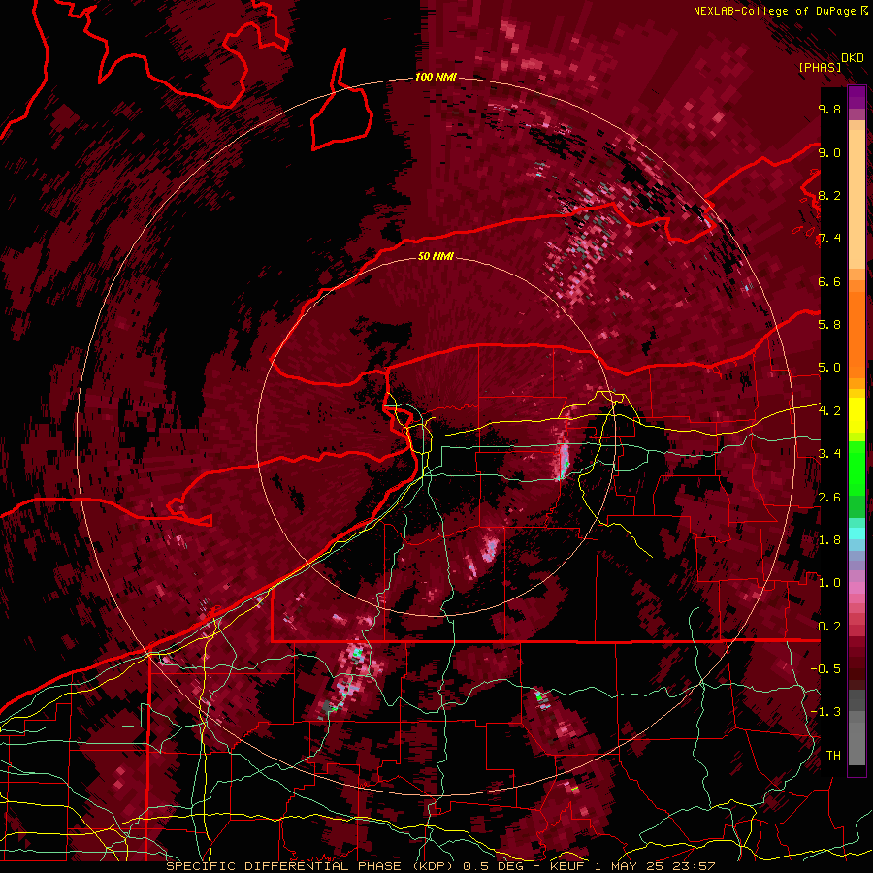Click the 6.6 scale value
Image resolution: width=873 pixels, height=873 pixels.
[x=829, y=281]
